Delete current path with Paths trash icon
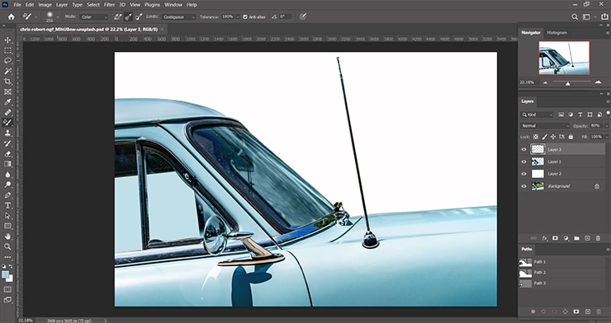This screenshot has width=611, height=323. coord(599,311)
